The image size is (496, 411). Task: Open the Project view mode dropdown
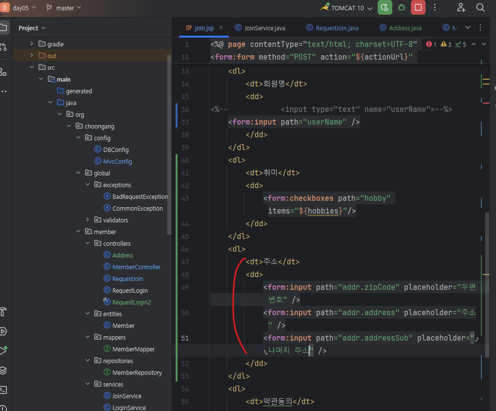pos(32,28)
